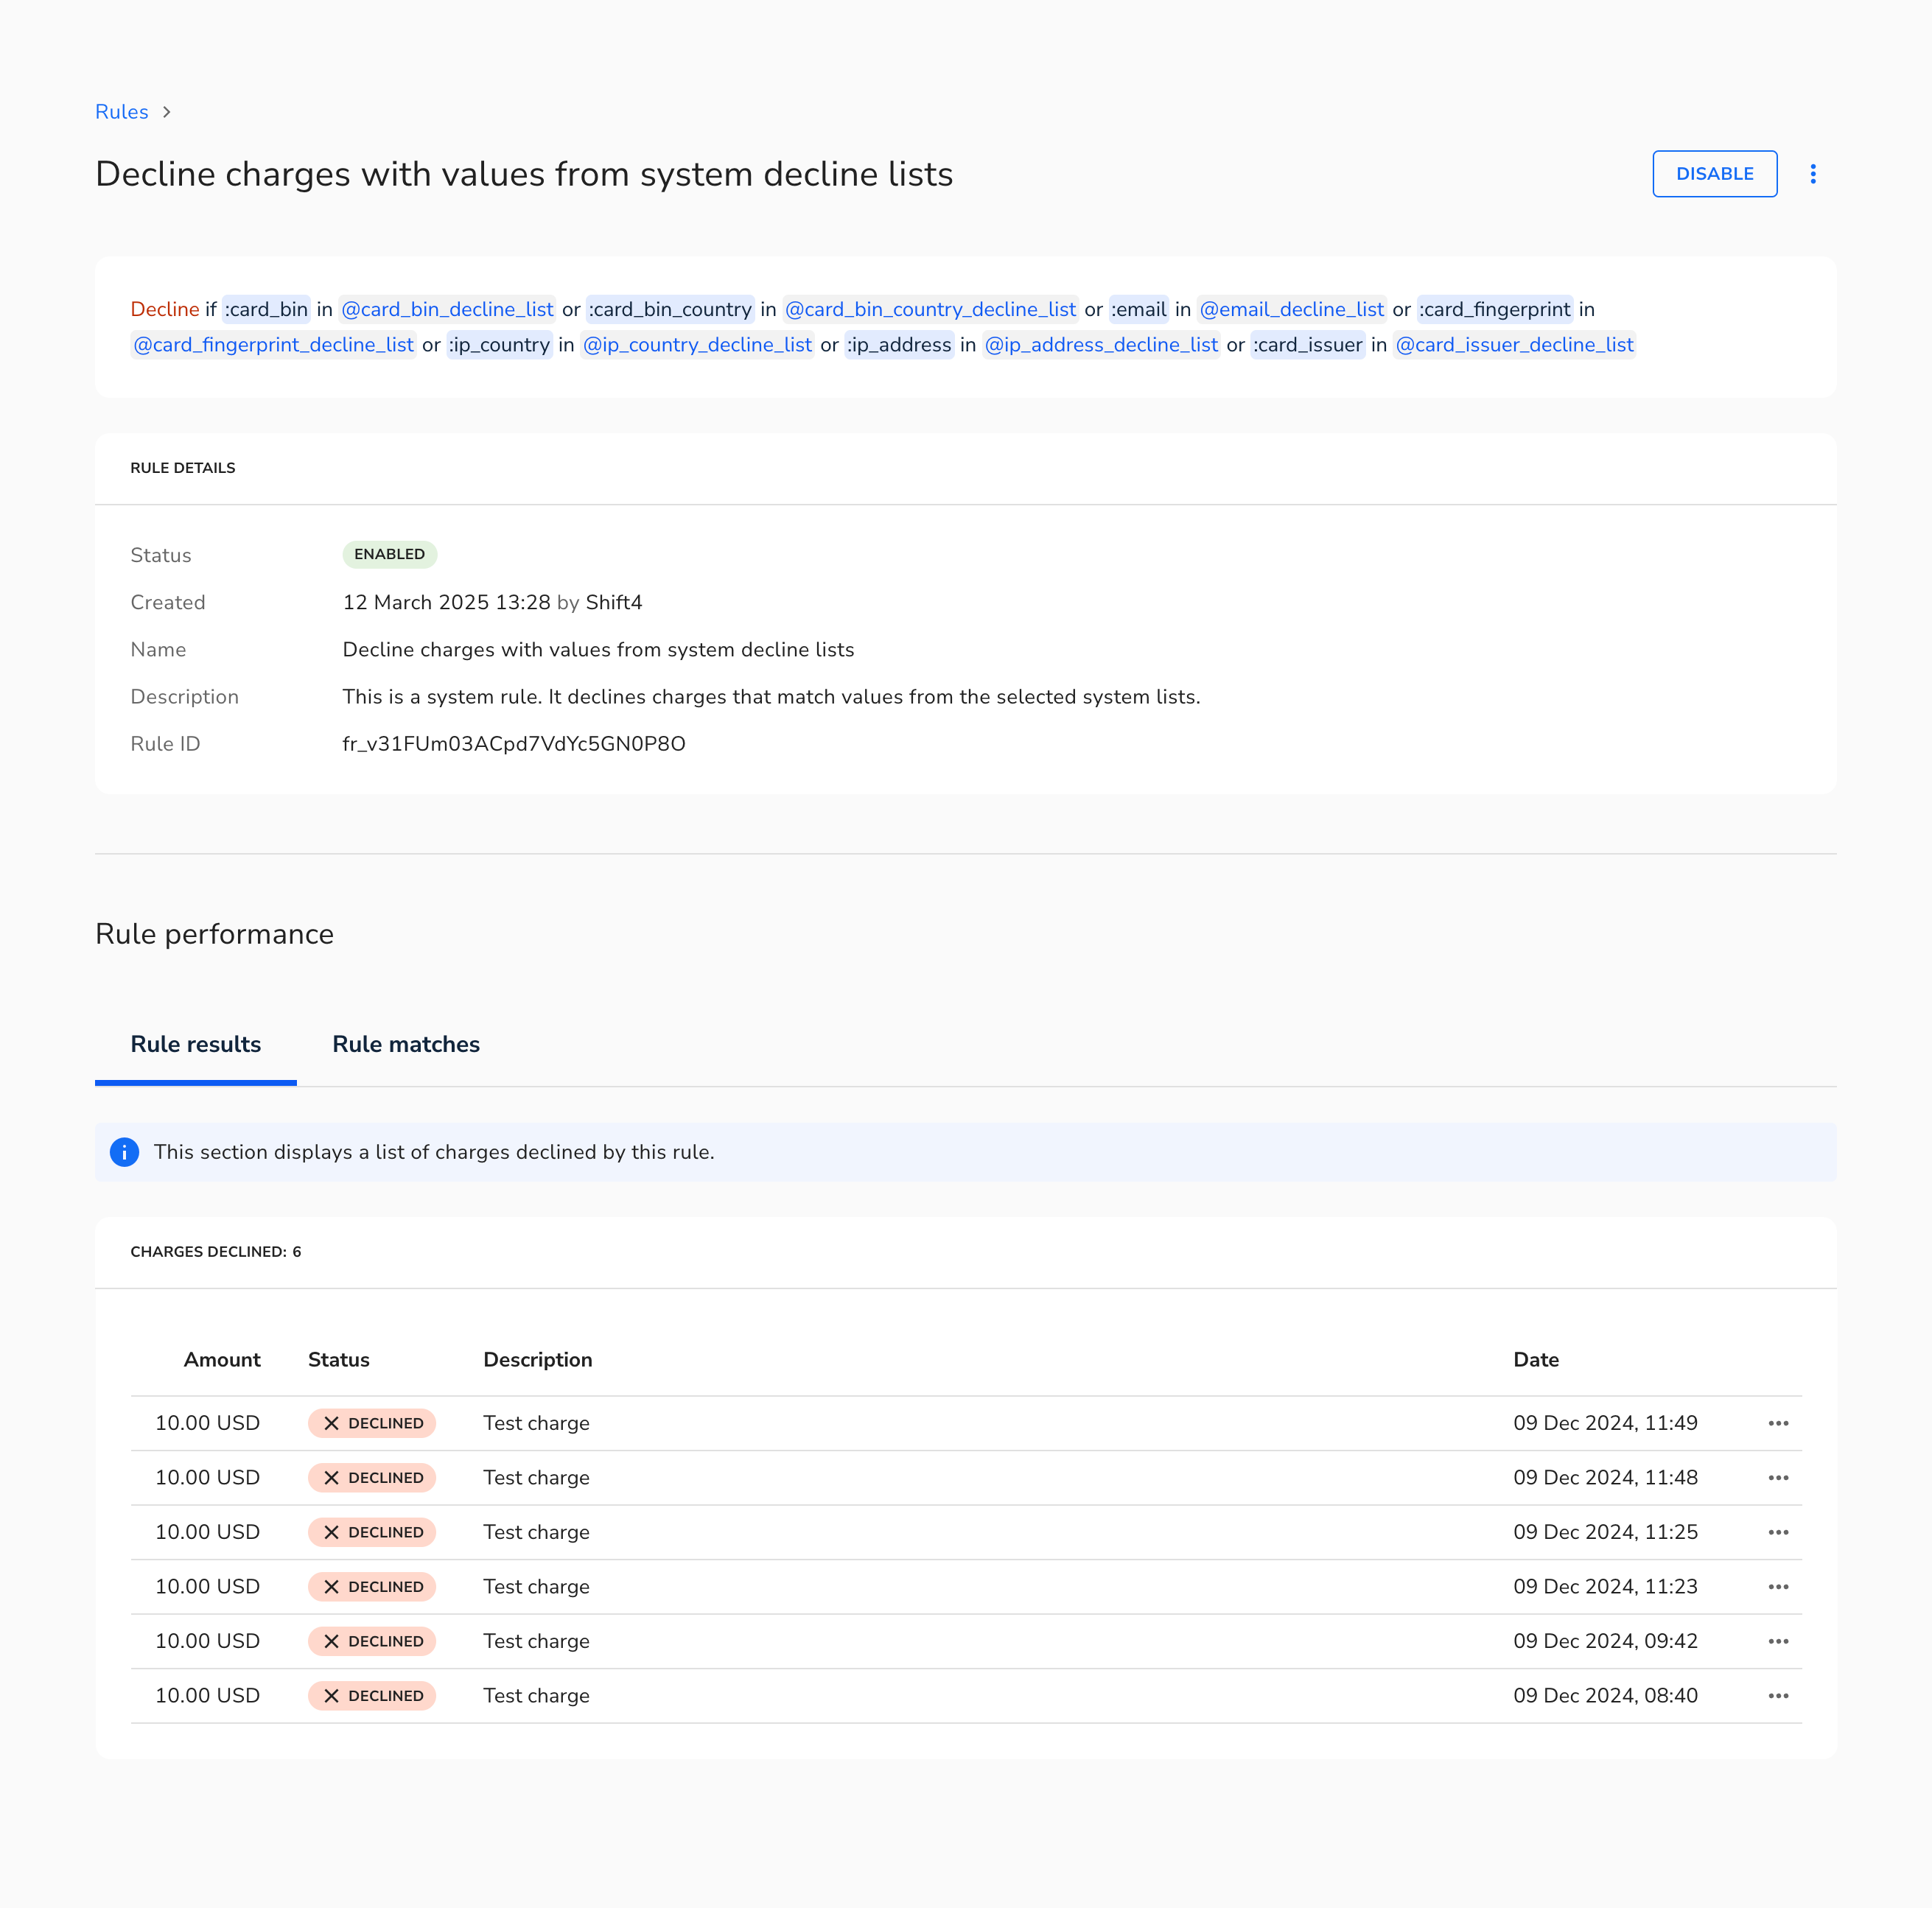Open the @ip_address_decline_list link

click(1102, 344)
